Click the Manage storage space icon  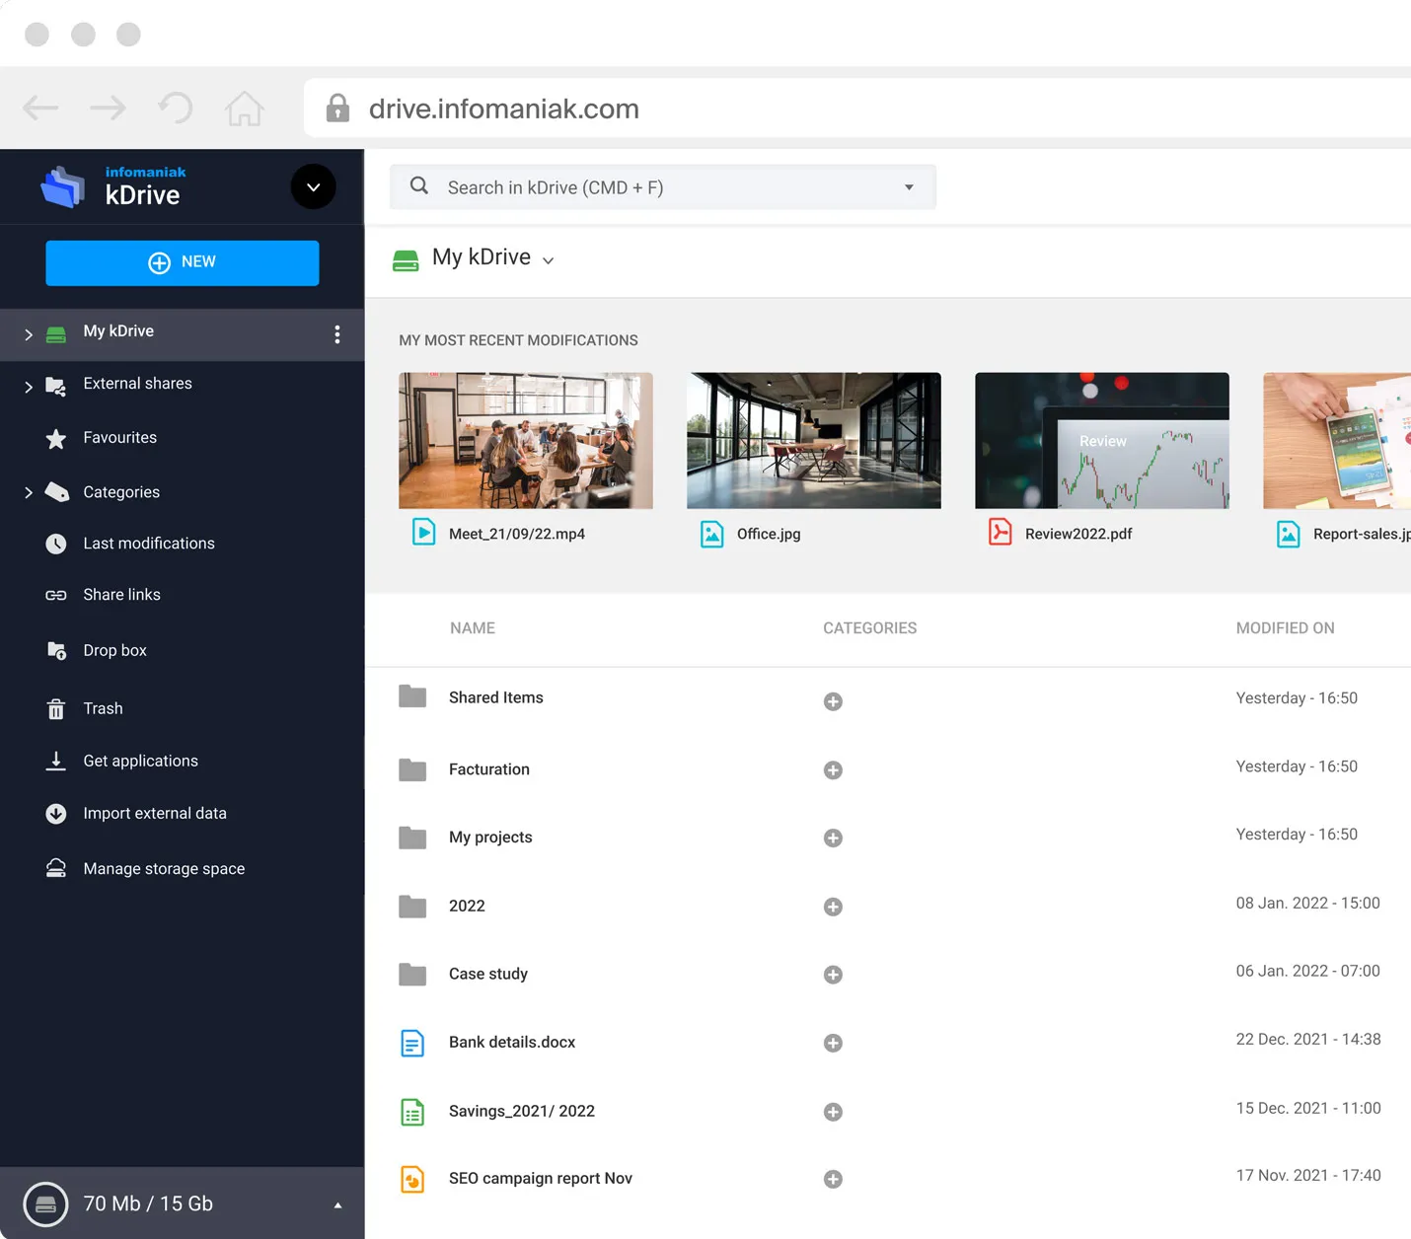coord(56,868)
